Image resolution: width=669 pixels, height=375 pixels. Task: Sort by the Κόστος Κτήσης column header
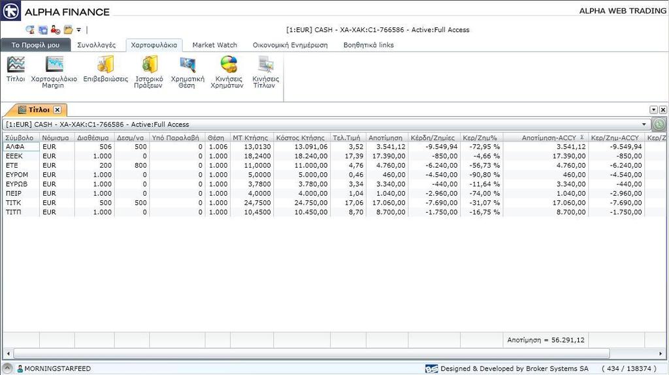[302, 138]
